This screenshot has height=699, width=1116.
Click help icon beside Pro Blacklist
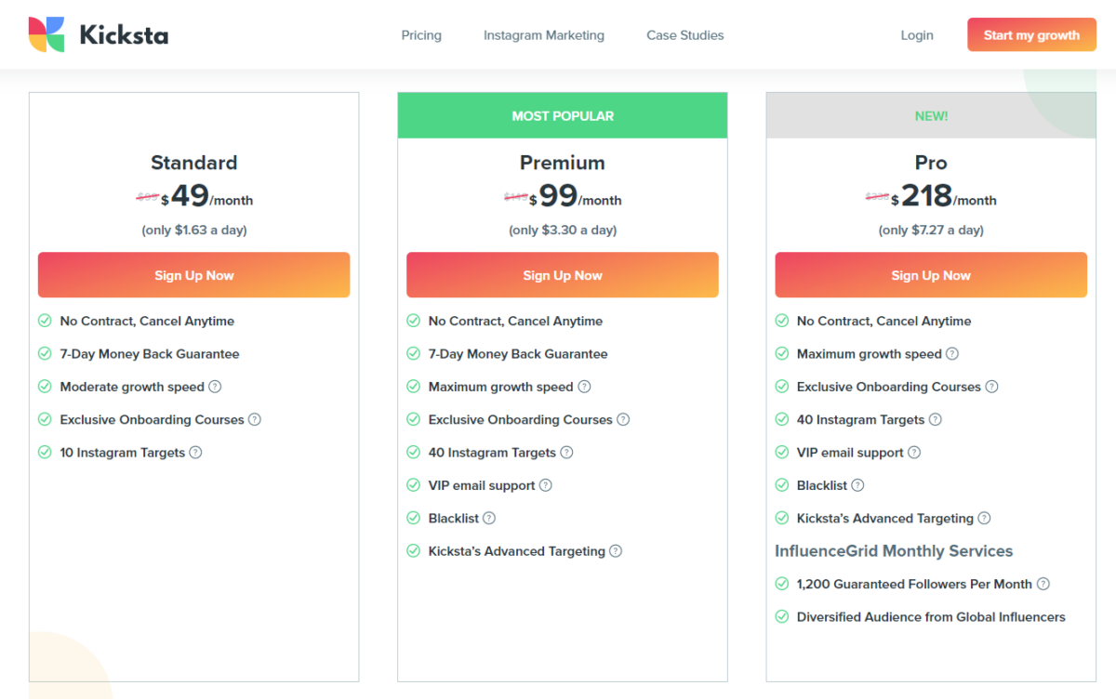tap(857, 485)
